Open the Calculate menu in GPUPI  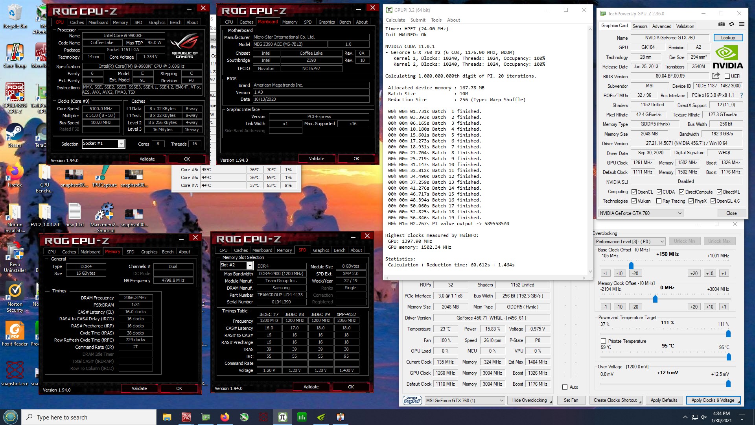tap(395, 20)
